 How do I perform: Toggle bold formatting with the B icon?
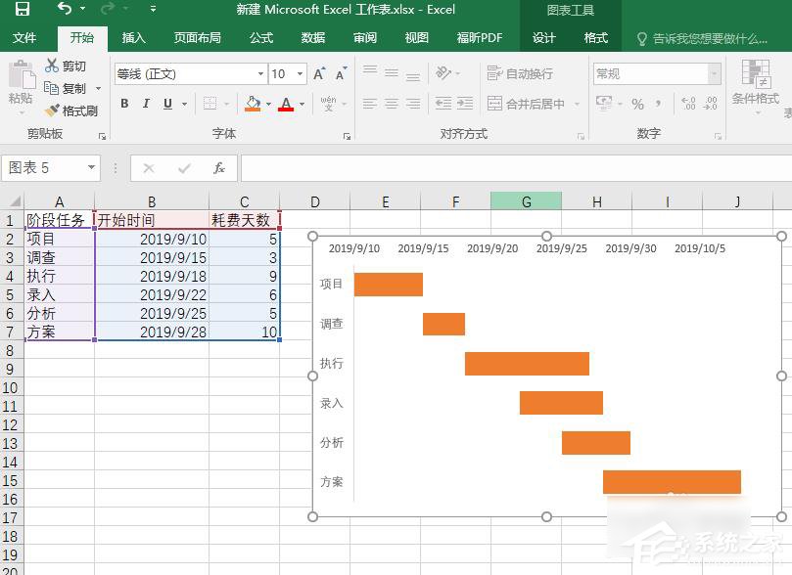[x=124, y=102]
